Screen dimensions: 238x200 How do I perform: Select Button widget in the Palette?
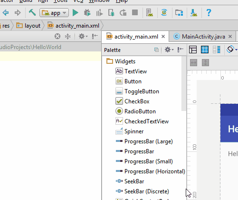[x=128, y=81]
